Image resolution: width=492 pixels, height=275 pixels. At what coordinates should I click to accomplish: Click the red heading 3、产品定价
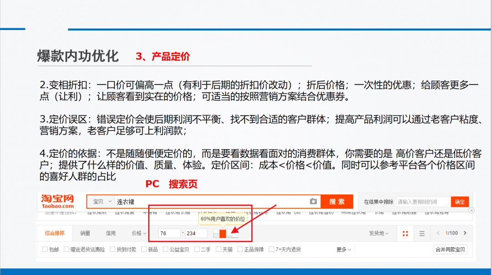pos(163,56)
